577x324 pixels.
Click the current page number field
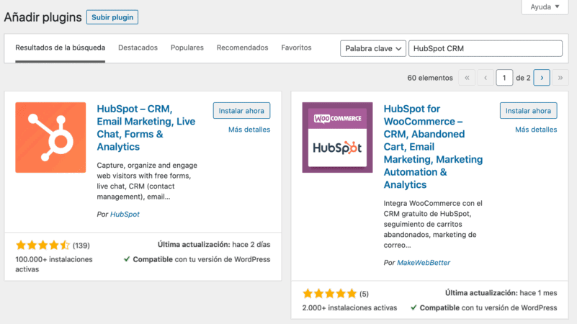[504, 78]
